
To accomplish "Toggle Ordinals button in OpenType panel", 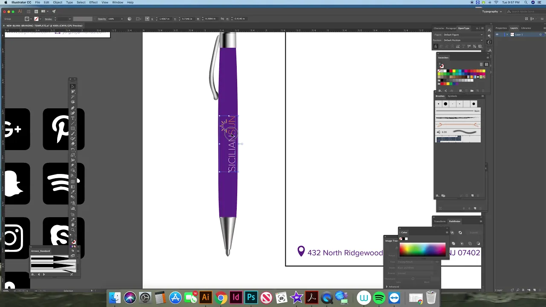I will point(469,46).
